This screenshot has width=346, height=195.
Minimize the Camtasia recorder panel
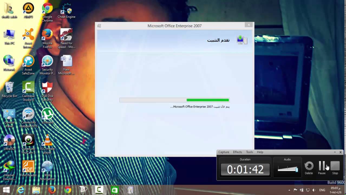tap(335, 152)
